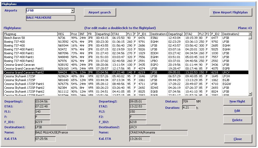Image resolution: width=258 pixels, height=148 pixels.
Task: Click the Edit button
Action: point(237,111)
